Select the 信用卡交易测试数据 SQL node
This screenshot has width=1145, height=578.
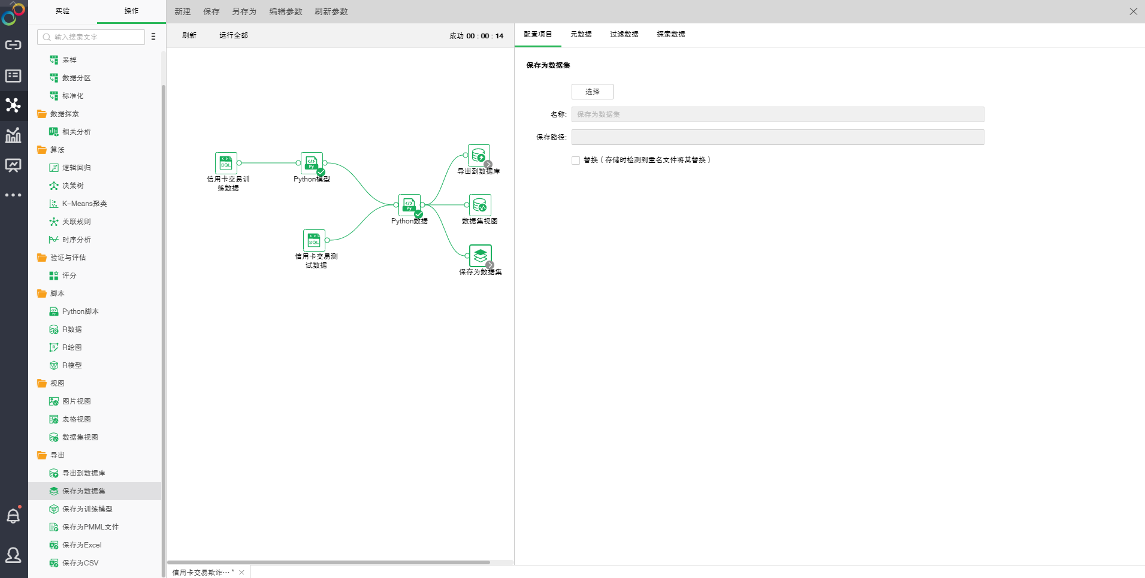pos(314,240)
